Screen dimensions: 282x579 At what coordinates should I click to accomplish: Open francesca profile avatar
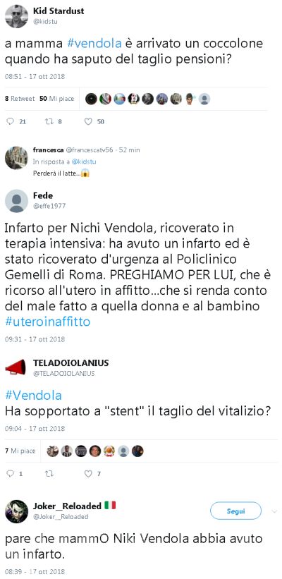tap(16, 158)
